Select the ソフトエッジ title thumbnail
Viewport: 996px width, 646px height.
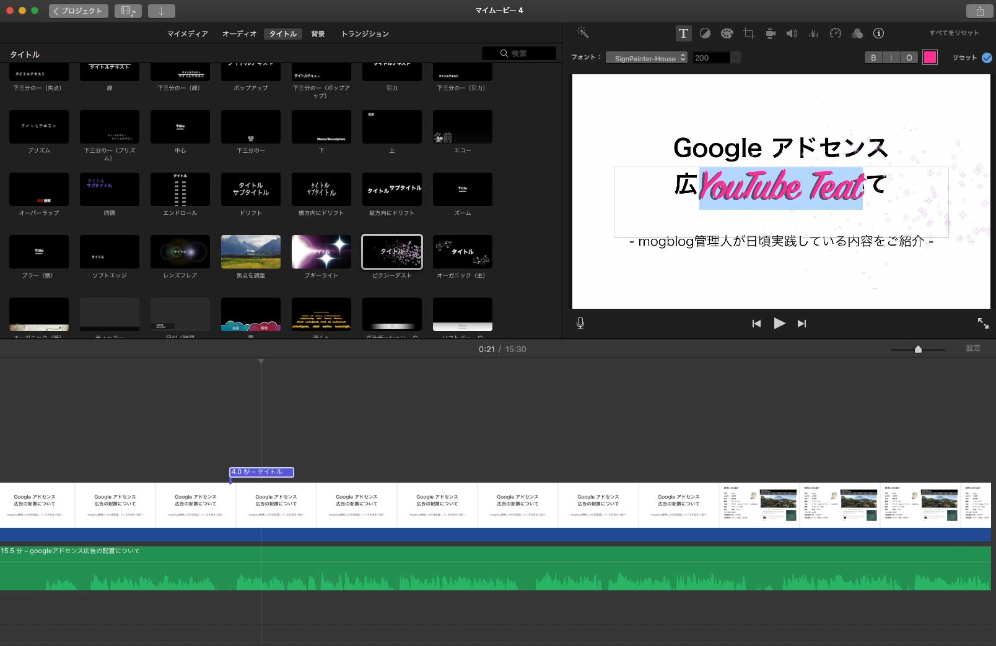(x=110, y=252)
